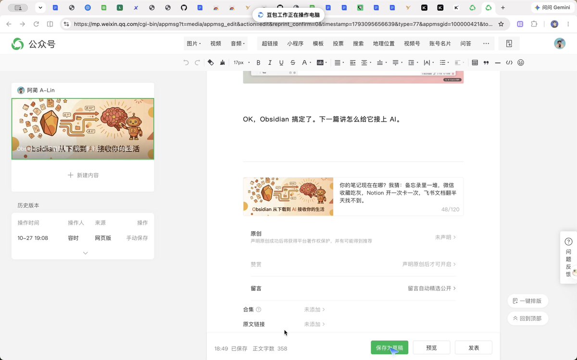Click the 回到顶部 button
The width and height of the screenshot is (577, 360).
pos(527,318)
